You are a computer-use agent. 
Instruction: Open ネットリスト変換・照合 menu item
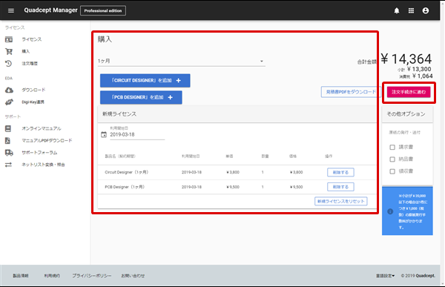(x=43, y=165)
